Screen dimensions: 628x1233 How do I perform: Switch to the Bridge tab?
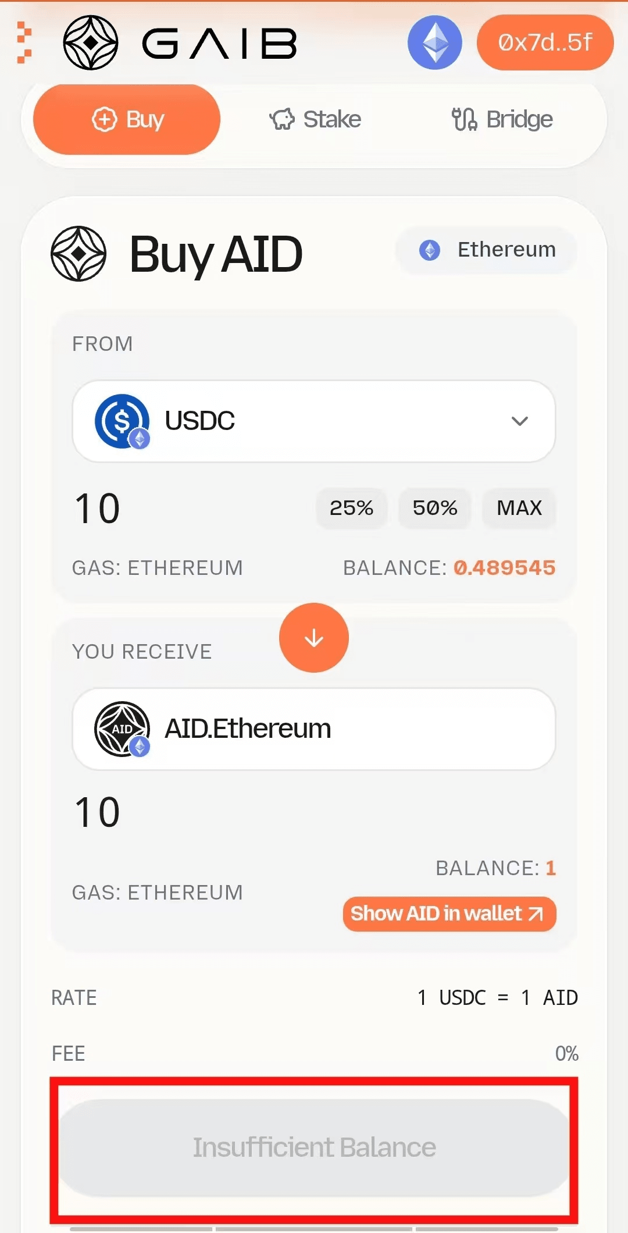coord(502,119)
